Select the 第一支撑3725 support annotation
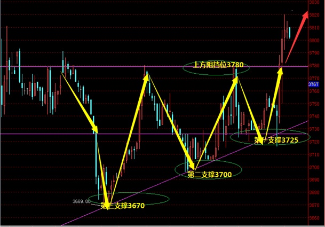This screenshot has width=325, height=227. (x=275, y=140)
